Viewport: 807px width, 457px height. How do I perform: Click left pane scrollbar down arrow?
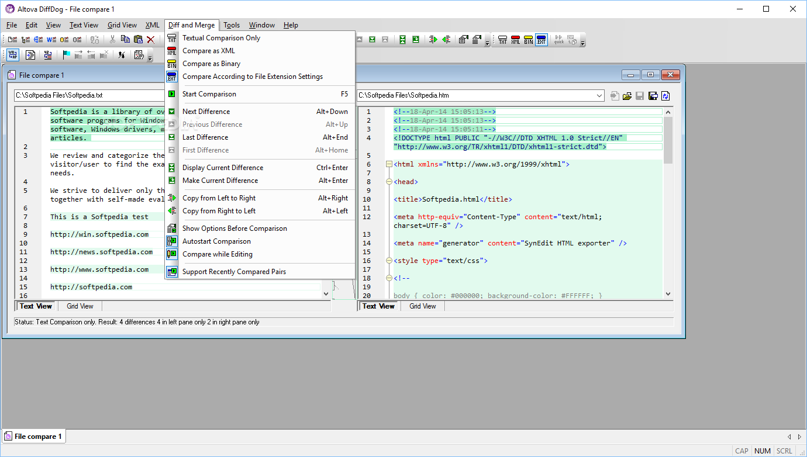point(326,294)
